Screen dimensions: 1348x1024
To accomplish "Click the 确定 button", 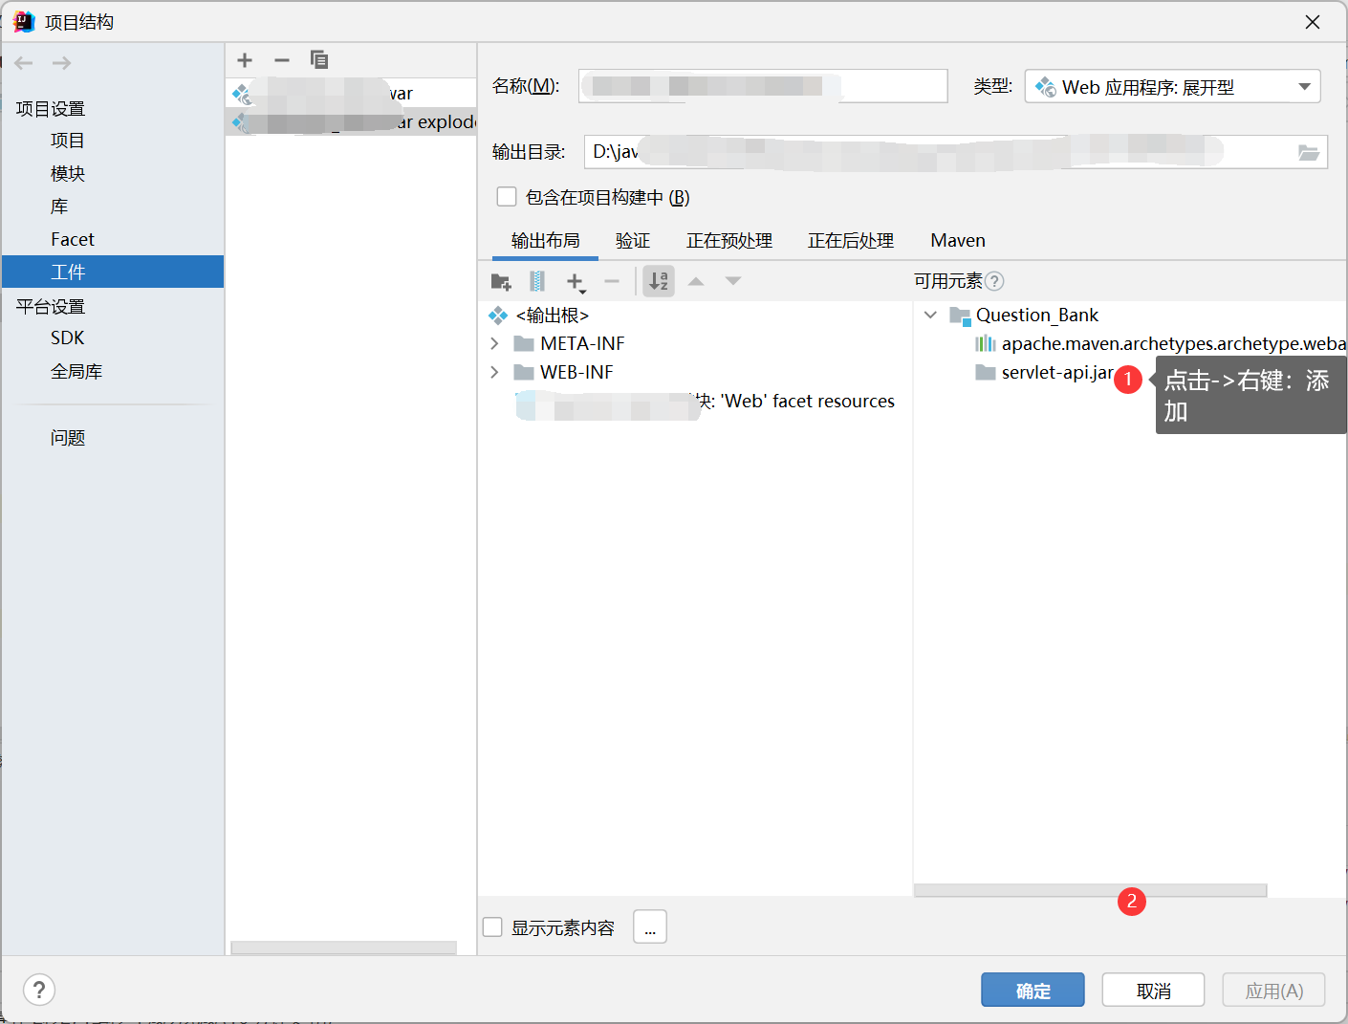I will click(x=1033, y=991).
